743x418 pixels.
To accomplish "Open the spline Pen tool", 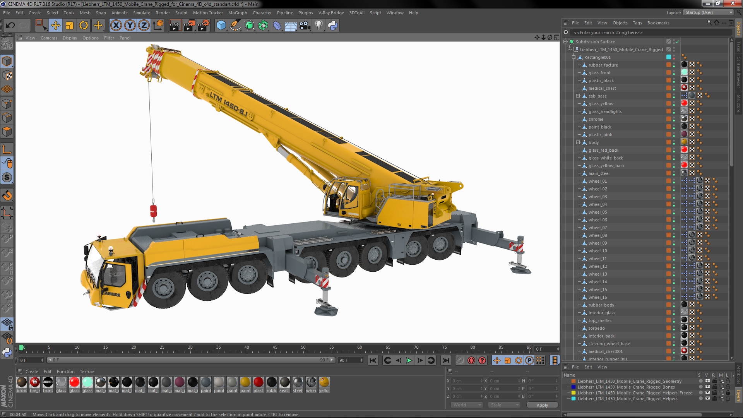I will [235, 26].
